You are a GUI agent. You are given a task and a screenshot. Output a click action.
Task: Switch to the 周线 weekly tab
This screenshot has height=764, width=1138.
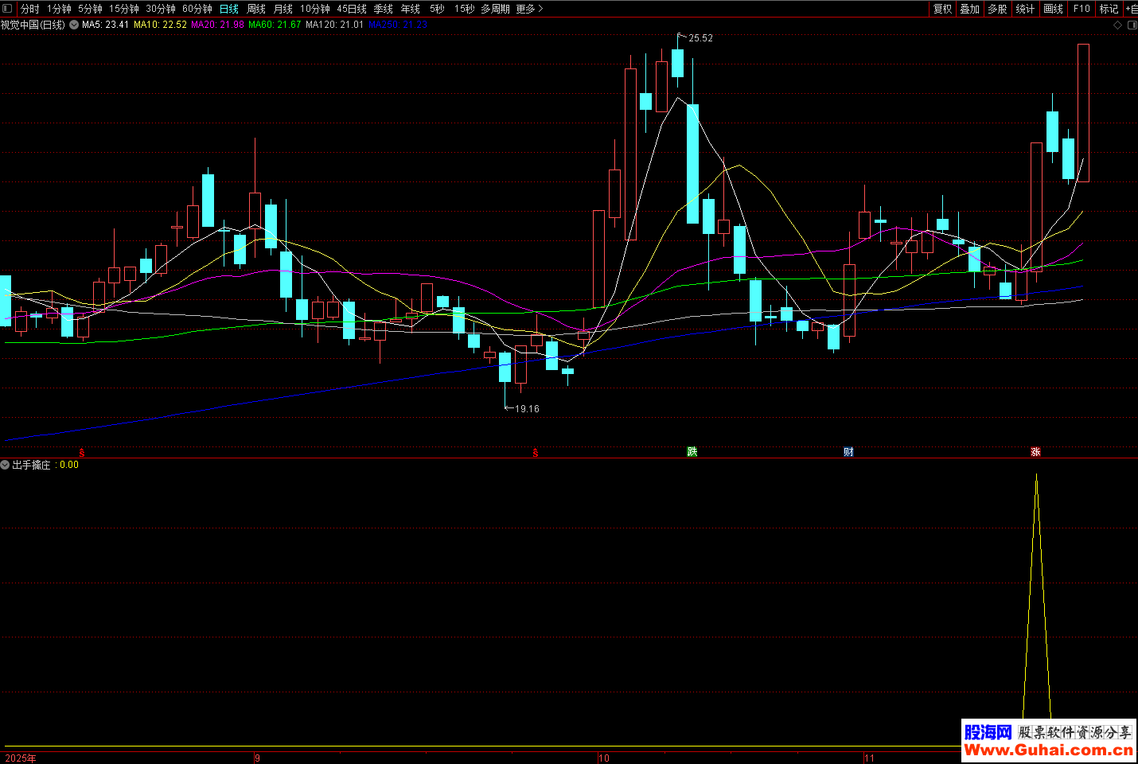pyautogui.click(x=256, y=9)
